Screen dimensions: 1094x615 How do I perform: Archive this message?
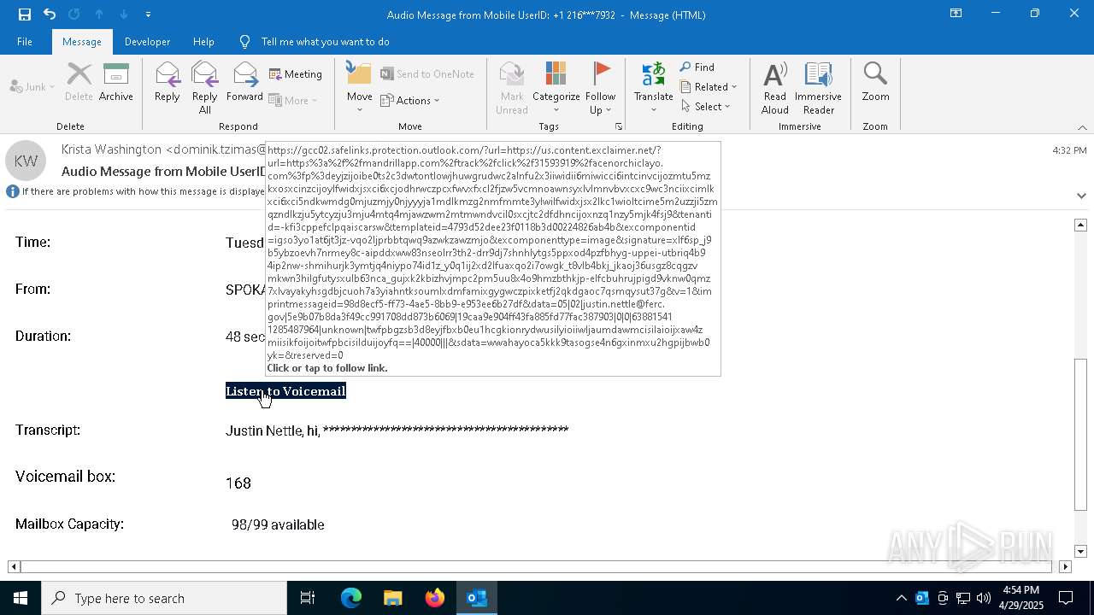[116, 82]
